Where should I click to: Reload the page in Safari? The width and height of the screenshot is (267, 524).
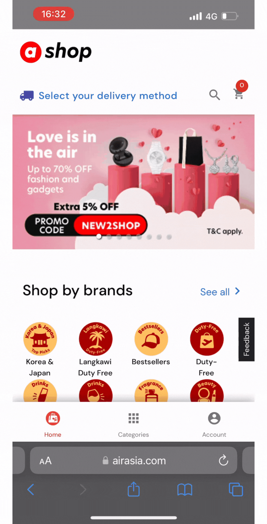click(x=223, y=460)
